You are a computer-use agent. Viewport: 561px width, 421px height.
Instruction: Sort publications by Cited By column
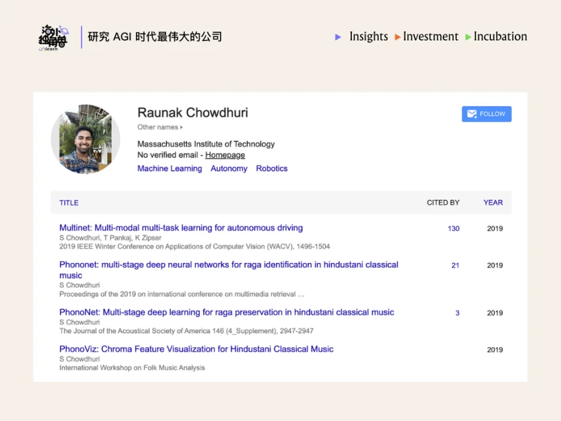443,203
